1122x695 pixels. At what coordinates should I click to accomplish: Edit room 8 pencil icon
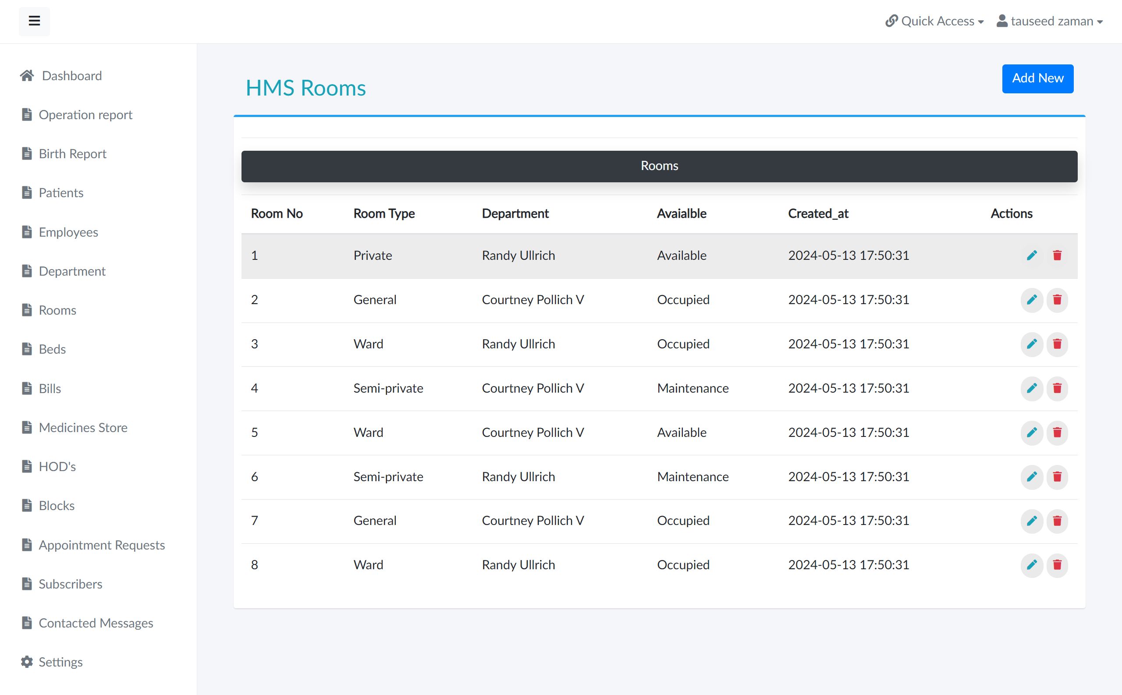(x=1031, y=565)
